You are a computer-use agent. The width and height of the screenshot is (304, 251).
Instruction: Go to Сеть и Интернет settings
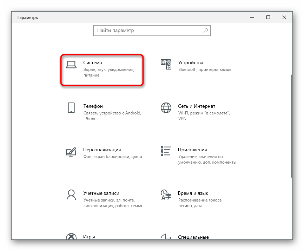(197, 106)
